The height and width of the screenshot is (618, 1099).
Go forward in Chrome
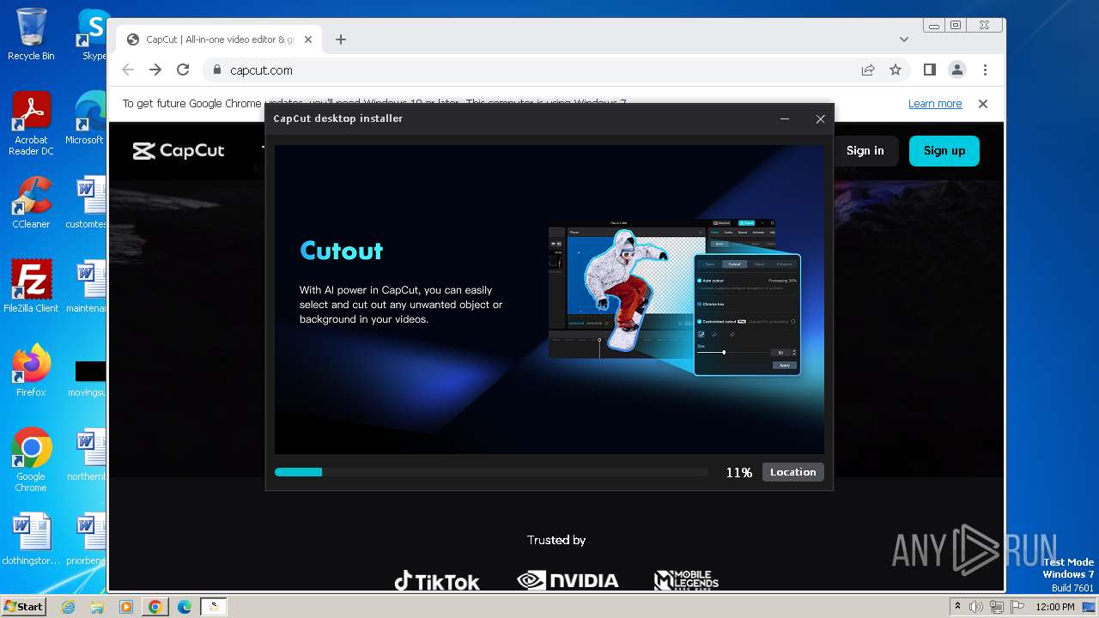[x=155, y=70]
